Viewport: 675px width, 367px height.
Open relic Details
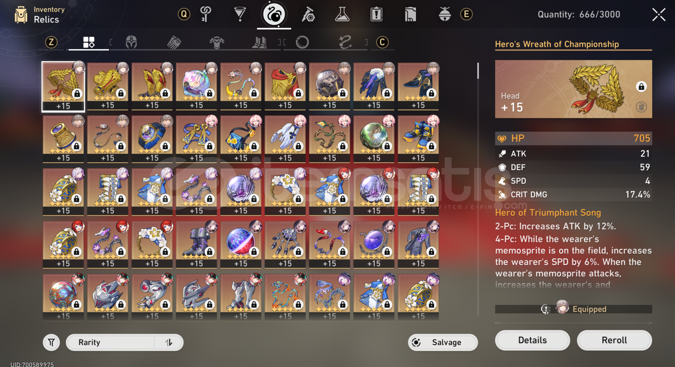(532, 340)
